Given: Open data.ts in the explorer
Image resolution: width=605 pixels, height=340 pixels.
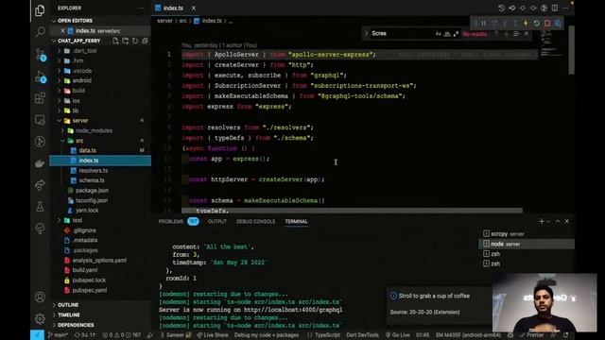Looking at the screenshot, I should (88, 151).
